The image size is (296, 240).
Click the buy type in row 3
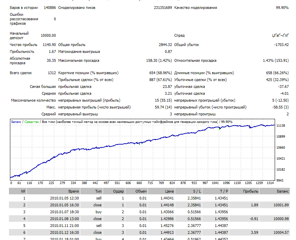click(x=99, y=212)
